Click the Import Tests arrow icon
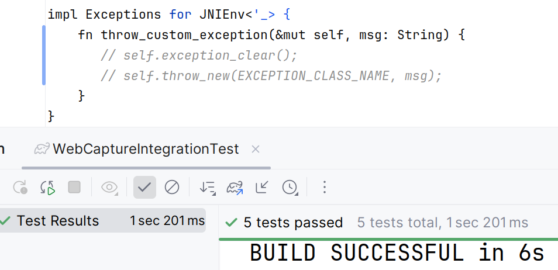Screen dimensions: 558x270 point(262,187)
